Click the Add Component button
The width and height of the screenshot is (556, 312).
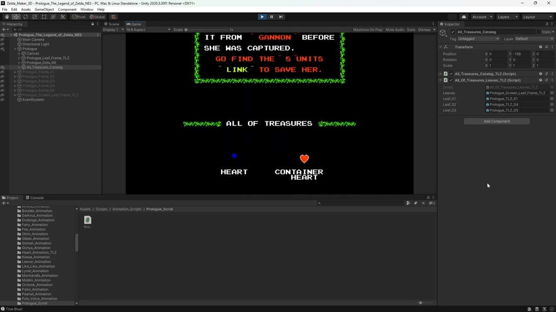(497, 121)
